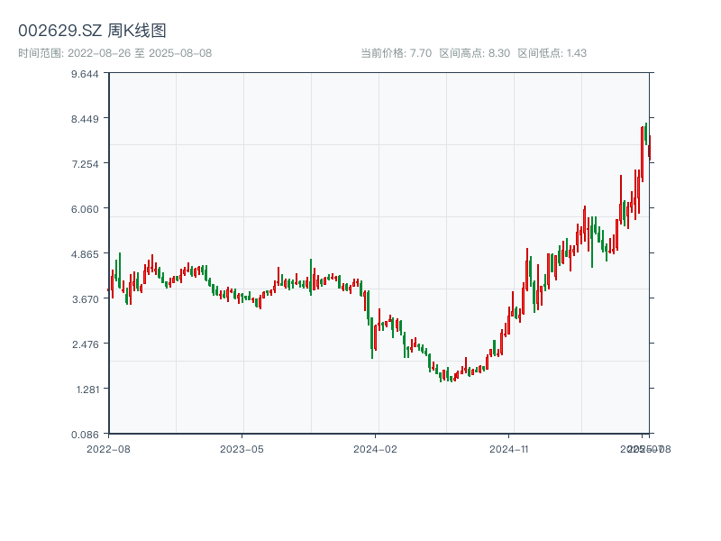721x541 pixels.
Task: Click the 9.644 y-axis price label
Action: 86,73
